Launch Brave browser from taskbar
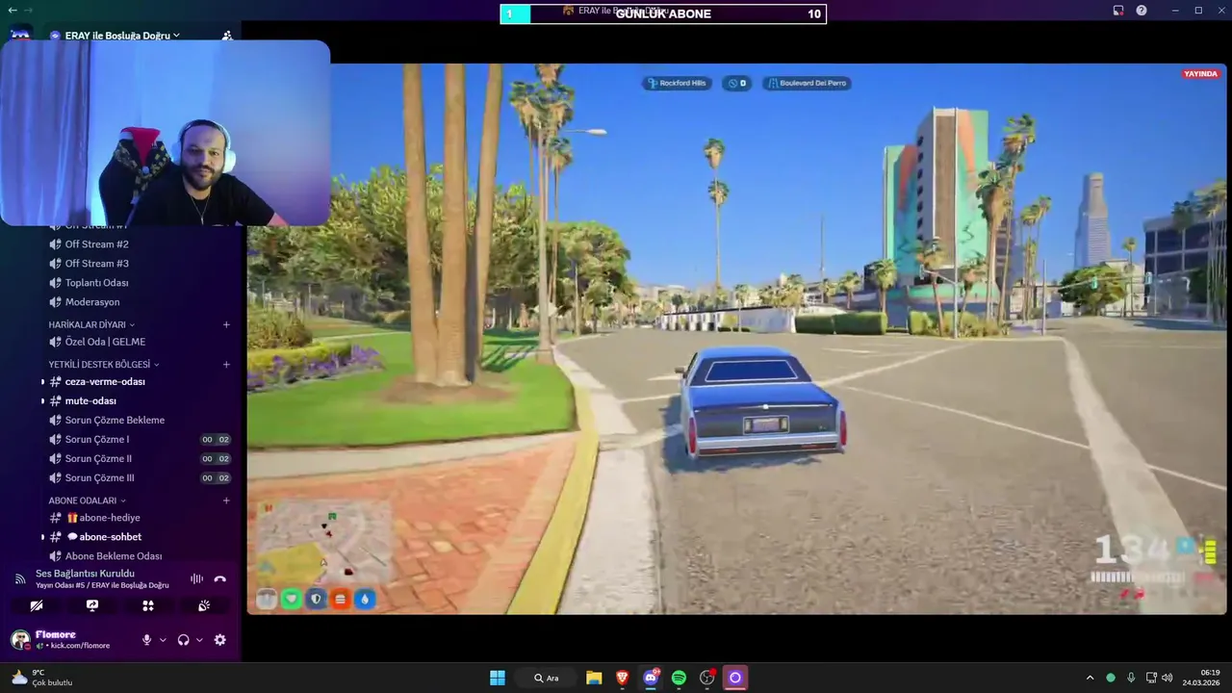1232x693 pixels. point(622,678)
